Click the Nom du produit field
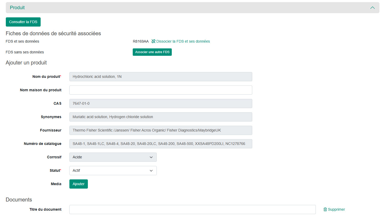Viewport: 381px width, 217px height. click(160, 77)
